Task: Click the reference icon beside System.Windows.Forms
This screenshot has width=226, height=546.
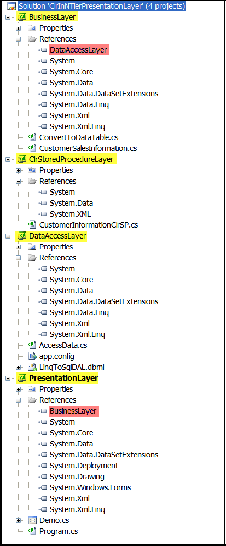Action: 43,487
